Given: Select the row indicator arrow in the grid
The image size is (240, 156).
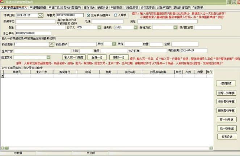Looking at the screenshot, I should (2, 76).
